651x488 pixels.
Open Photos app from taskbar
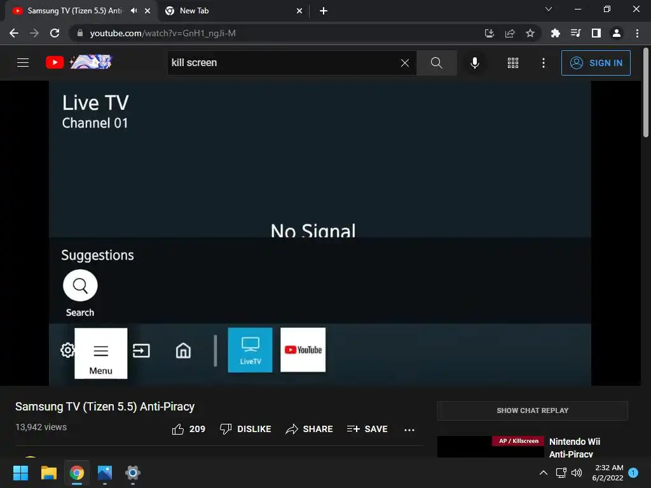[105, 473]
